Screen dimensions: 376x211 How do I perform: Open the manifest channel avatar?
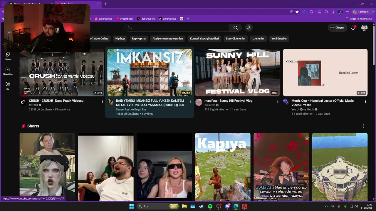(199, 102)
